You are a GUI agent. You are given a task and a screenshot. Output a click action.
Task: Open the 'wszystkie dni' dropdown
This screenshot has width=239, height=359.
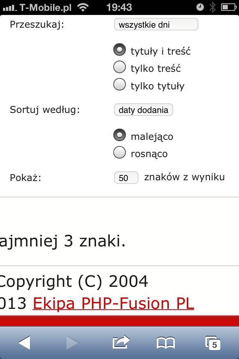(x=156, y=24)
